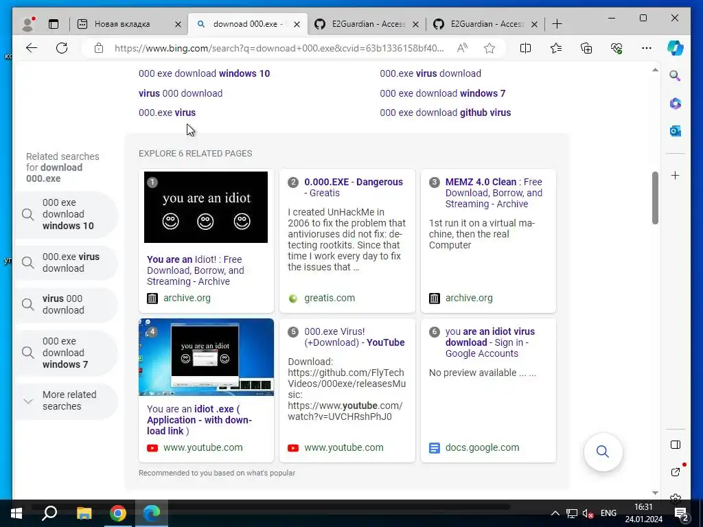This screenshot has height=527, width=703.
Task: Click the floating search magnifier button
Action: (603, 452)
